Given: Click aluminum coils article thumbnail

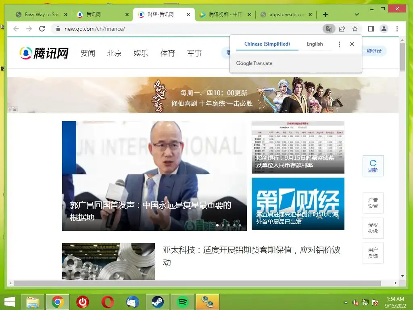Looking at the screenshot, I should tap(108, 261).
